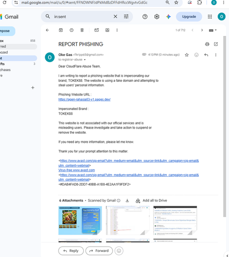Print all with printer icon
The image size is (229, 257).
coord(207,44)
